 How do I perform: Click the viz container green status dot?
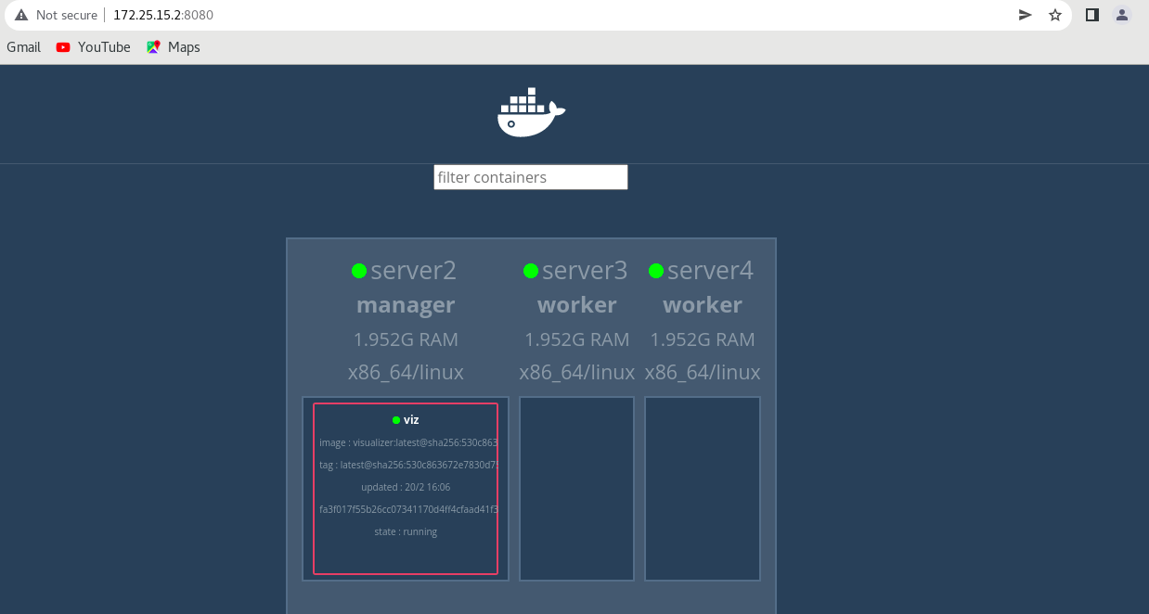pos(396,420)
